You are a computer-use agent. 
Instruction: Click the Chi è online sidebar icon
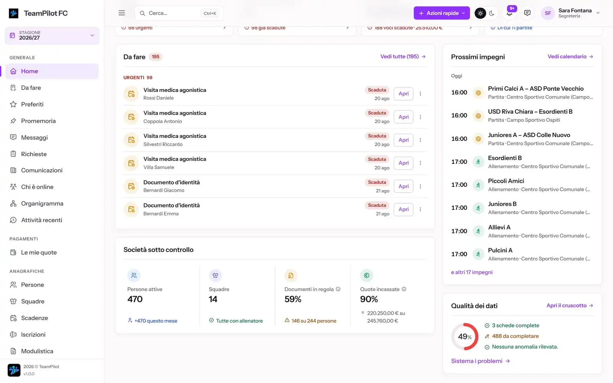[13, 187]
